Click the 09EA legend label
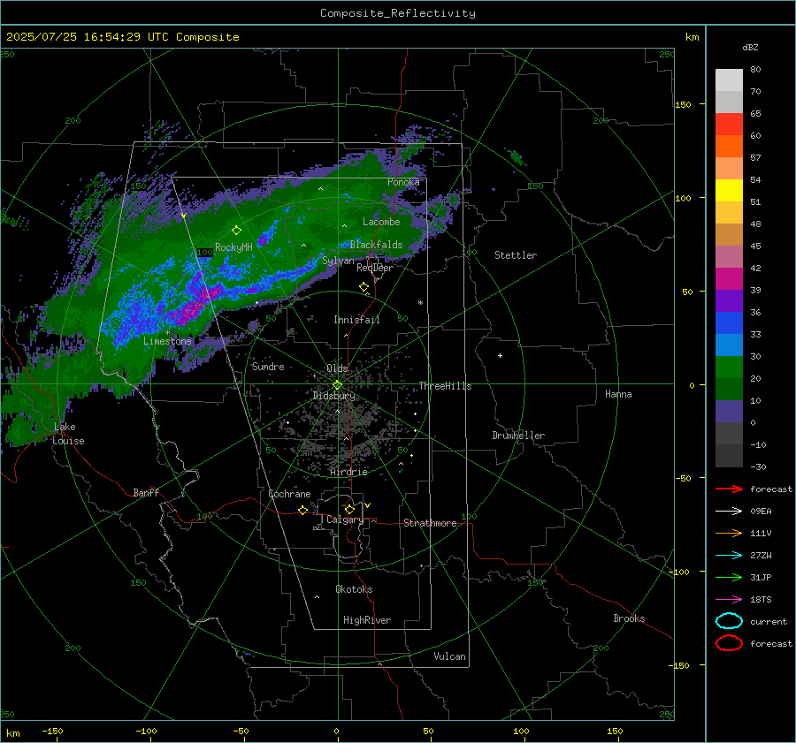 [x=761, y=512]
